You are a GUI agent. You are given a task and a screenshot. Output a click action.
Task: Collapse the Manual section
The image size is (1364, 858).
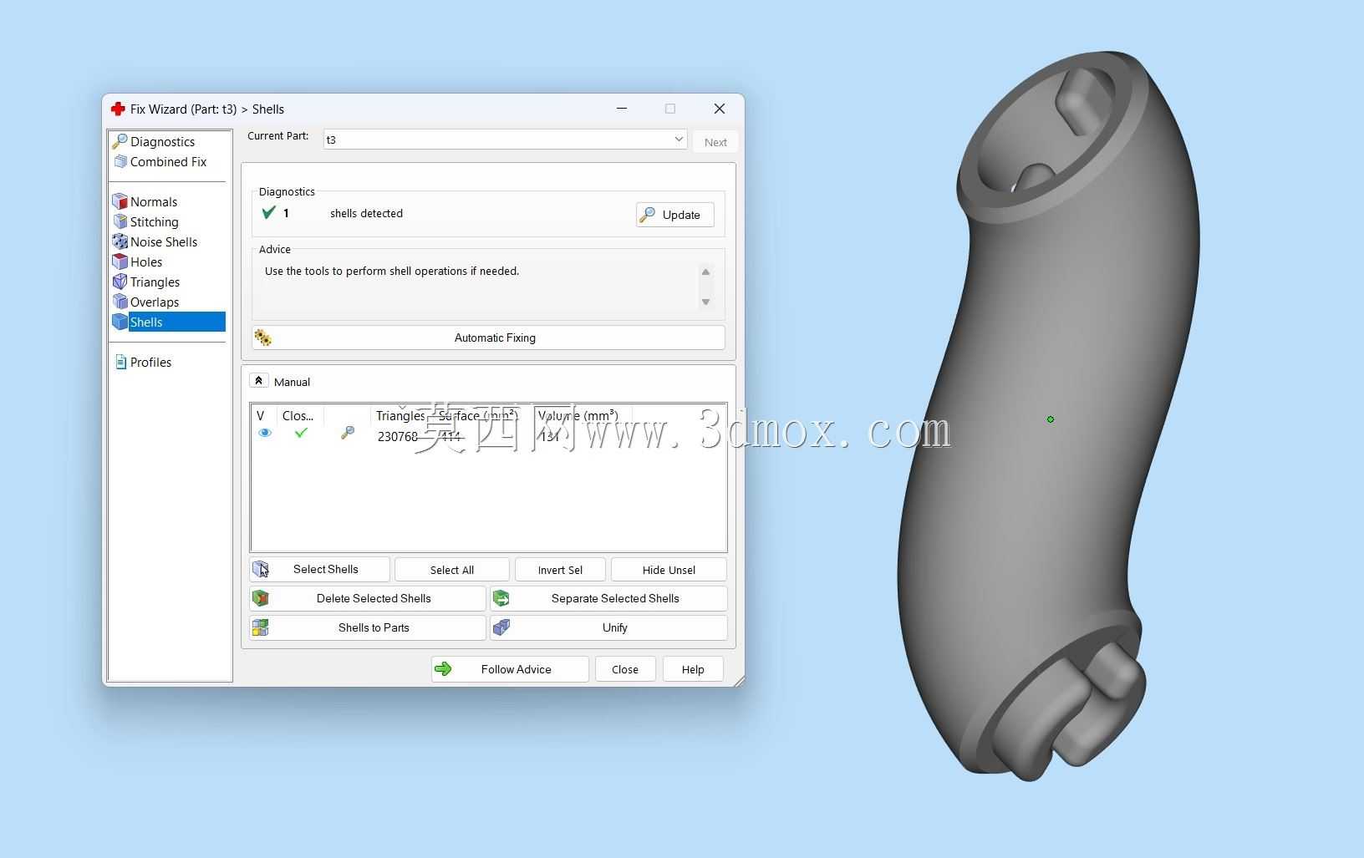click(259, 381)
